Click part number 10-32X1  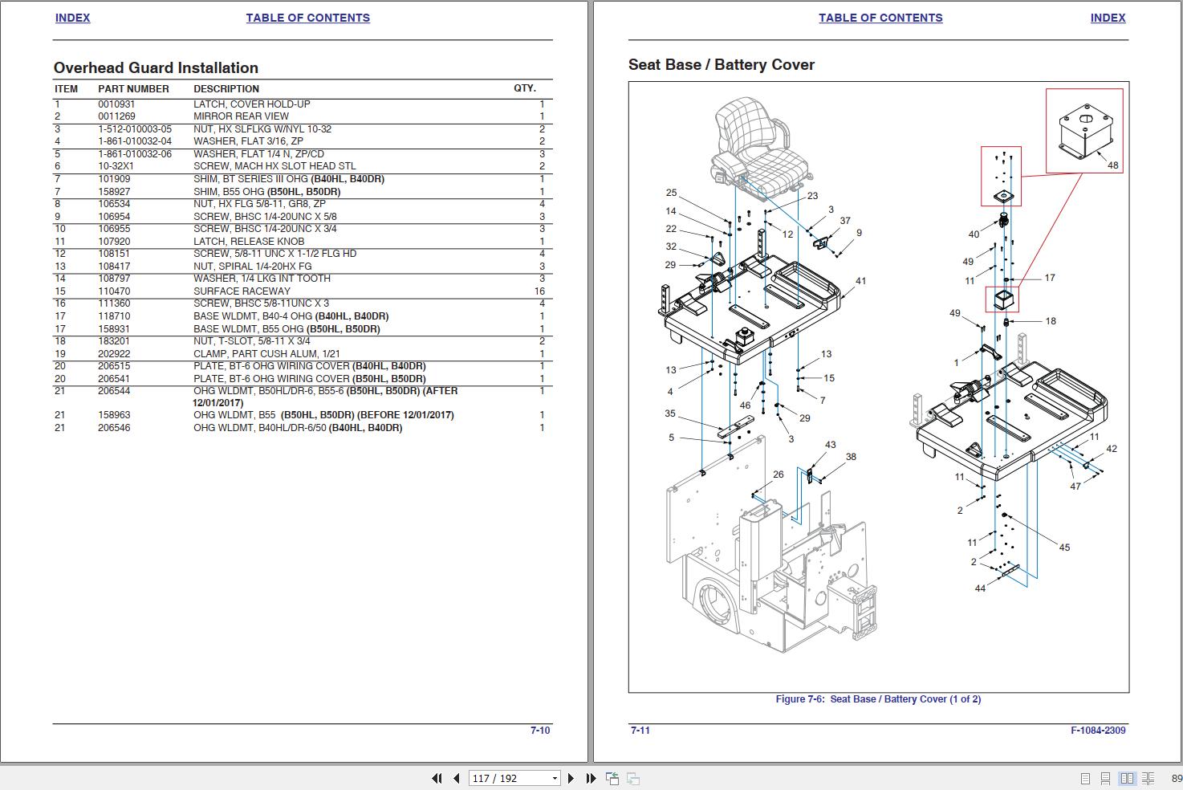[116, 166]
